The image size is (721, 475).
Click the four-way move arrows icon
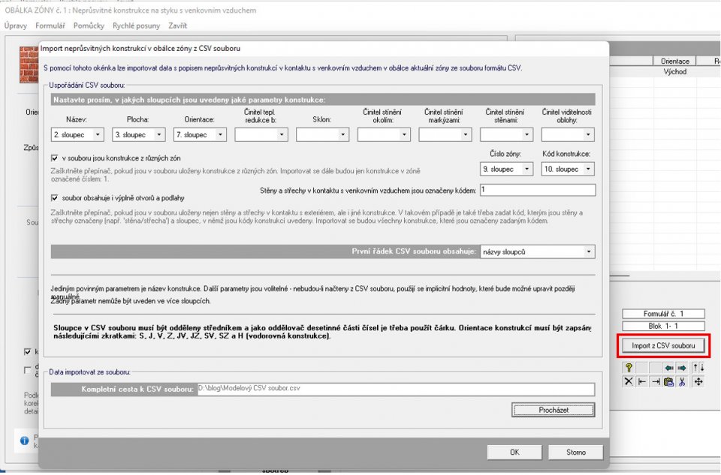click(698, 382)
